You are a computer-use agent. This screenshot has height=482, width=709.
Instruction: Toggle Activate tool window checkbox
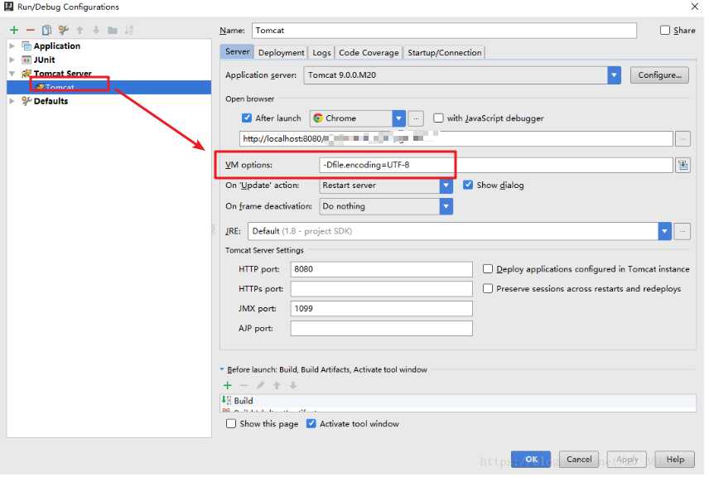(x=311, y=424)
